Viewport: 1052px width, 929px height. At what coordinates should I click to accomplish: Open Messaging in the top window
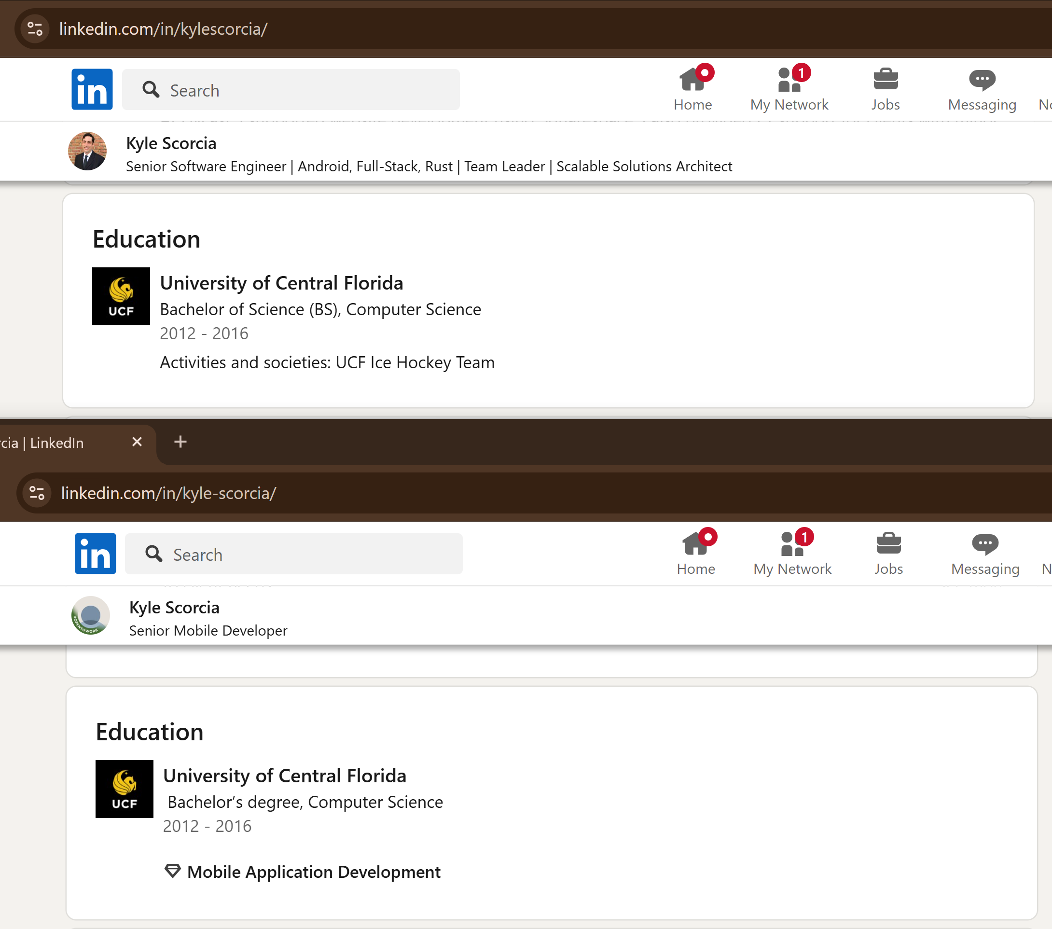coord(982,90)
